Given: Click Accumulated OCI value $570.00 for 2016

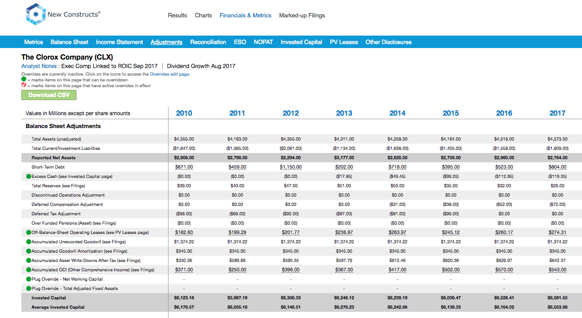Looking at the screenshot, I should tap(504, 270).
